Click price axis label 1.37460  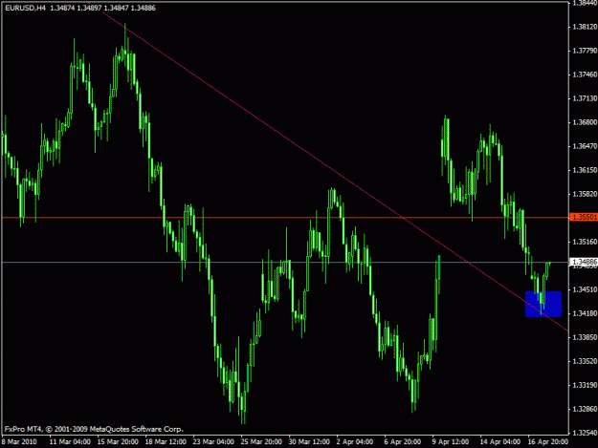tap(585, 75)
